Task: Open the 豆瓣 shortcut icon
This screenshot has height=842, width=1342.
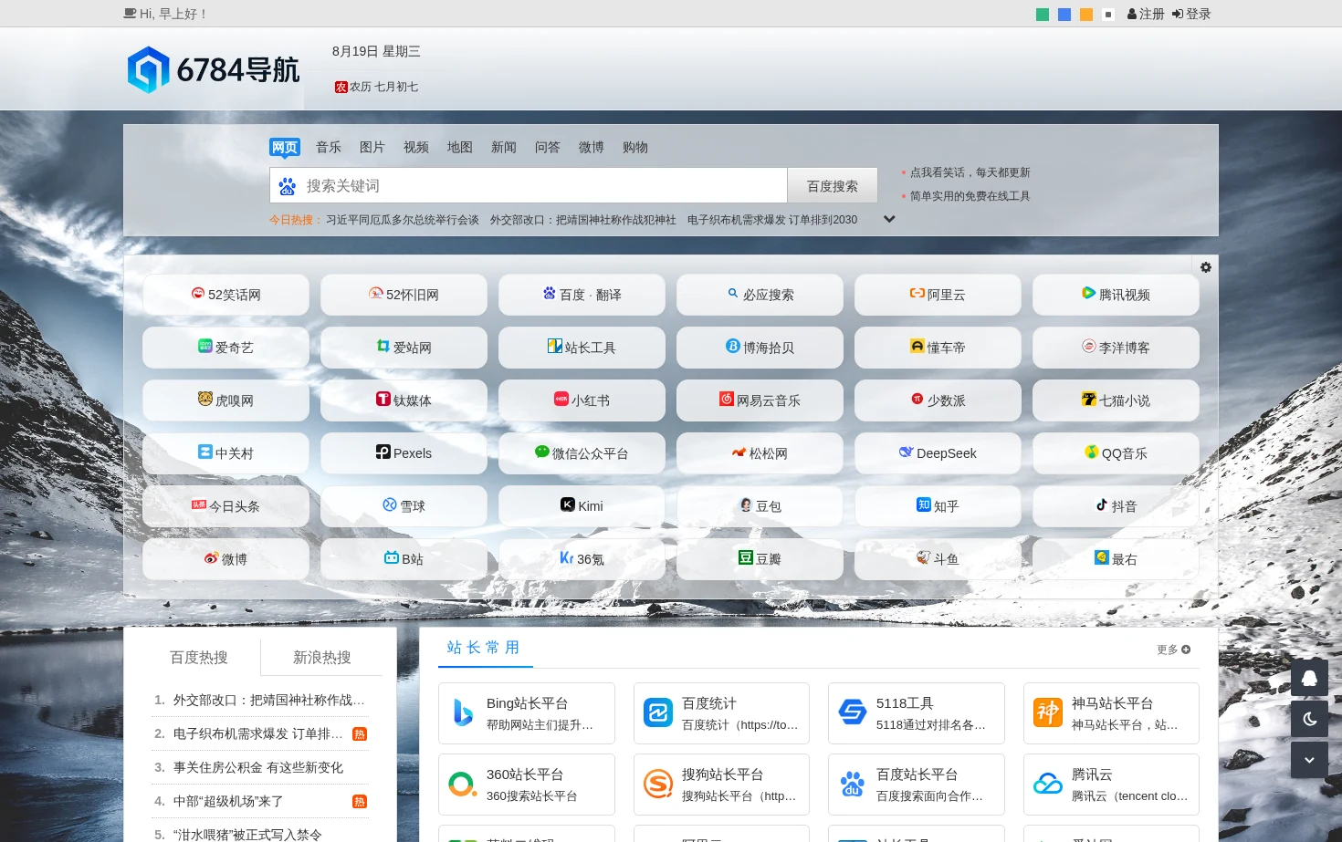Action: coord(746,557)
